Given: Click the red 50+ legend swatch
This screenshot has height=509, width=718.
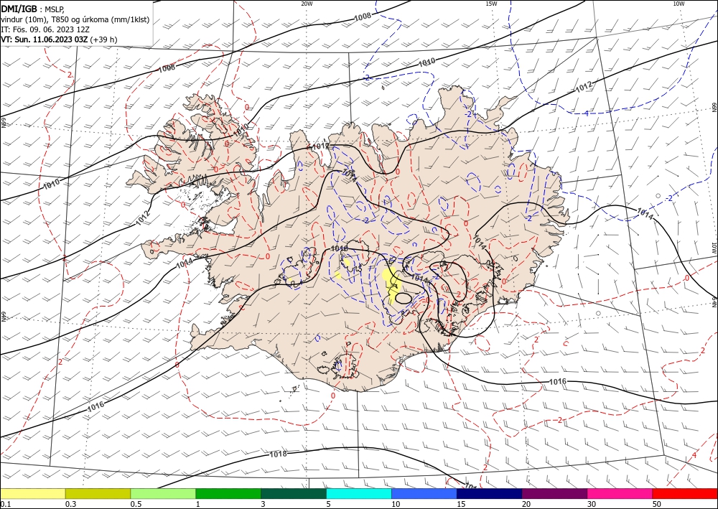Looking at the screenshot, I should click(684, 493).
